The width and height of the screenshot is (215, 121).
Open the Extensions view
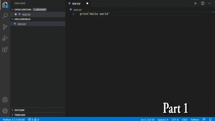tap(5, 49)
